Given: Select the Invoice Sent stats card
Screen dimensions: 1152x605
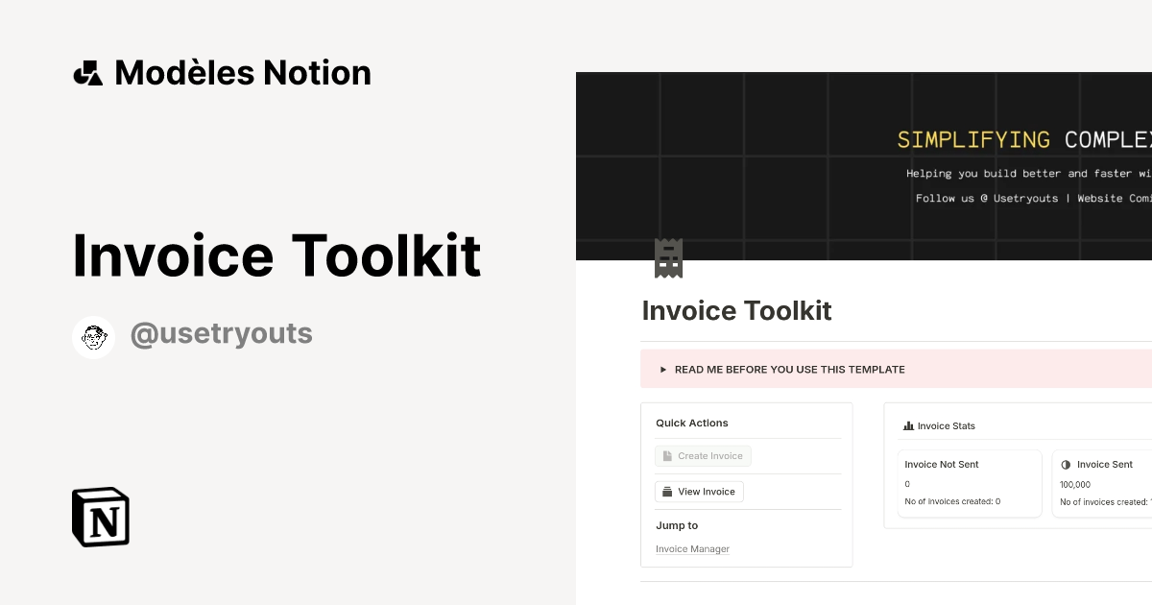Looking at the screenshot, I should pos(1104,483).
